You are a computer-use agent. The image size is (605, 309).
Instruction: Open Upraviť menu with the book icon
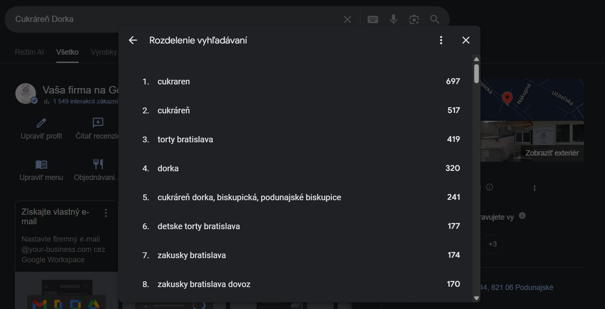click(41, 165)
